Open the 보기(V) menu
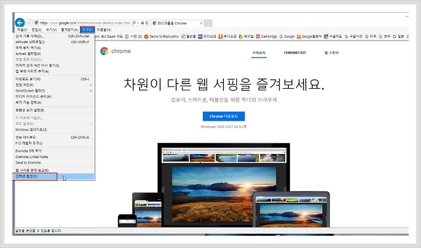Image resolution: width=421 pixels, height=248 pixels. click(51, 30)
